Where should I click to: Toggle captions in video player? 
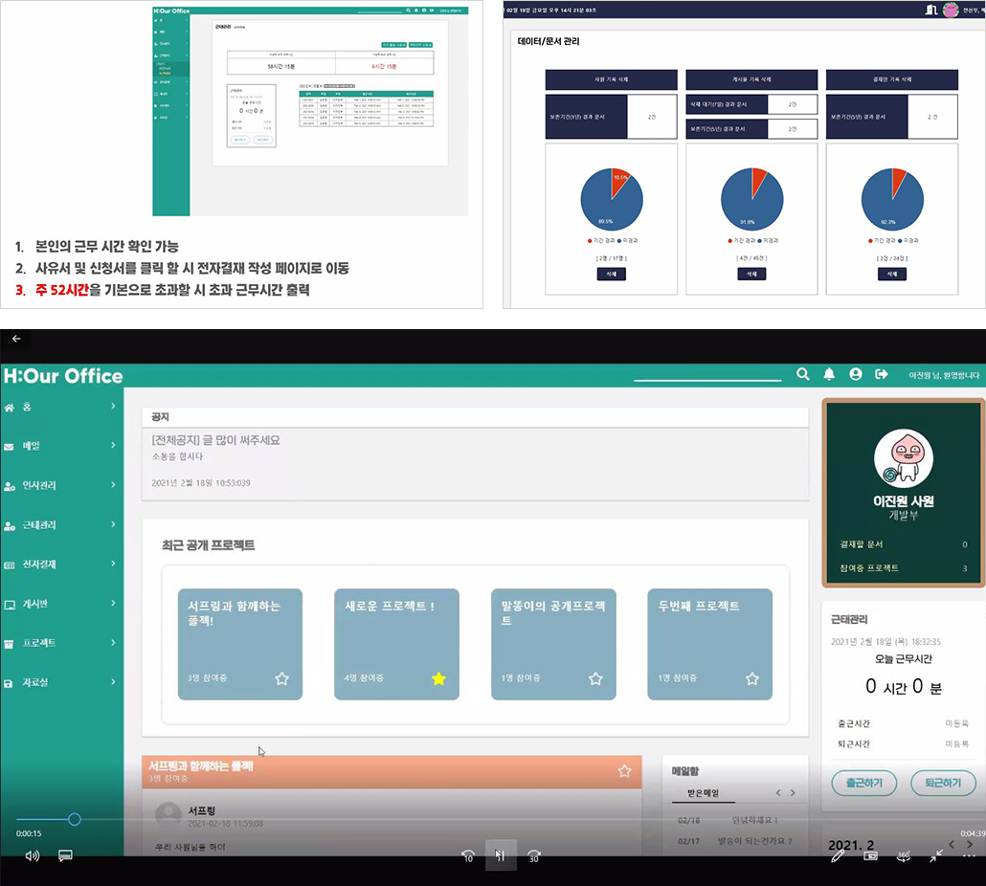(x=65, y=855)
